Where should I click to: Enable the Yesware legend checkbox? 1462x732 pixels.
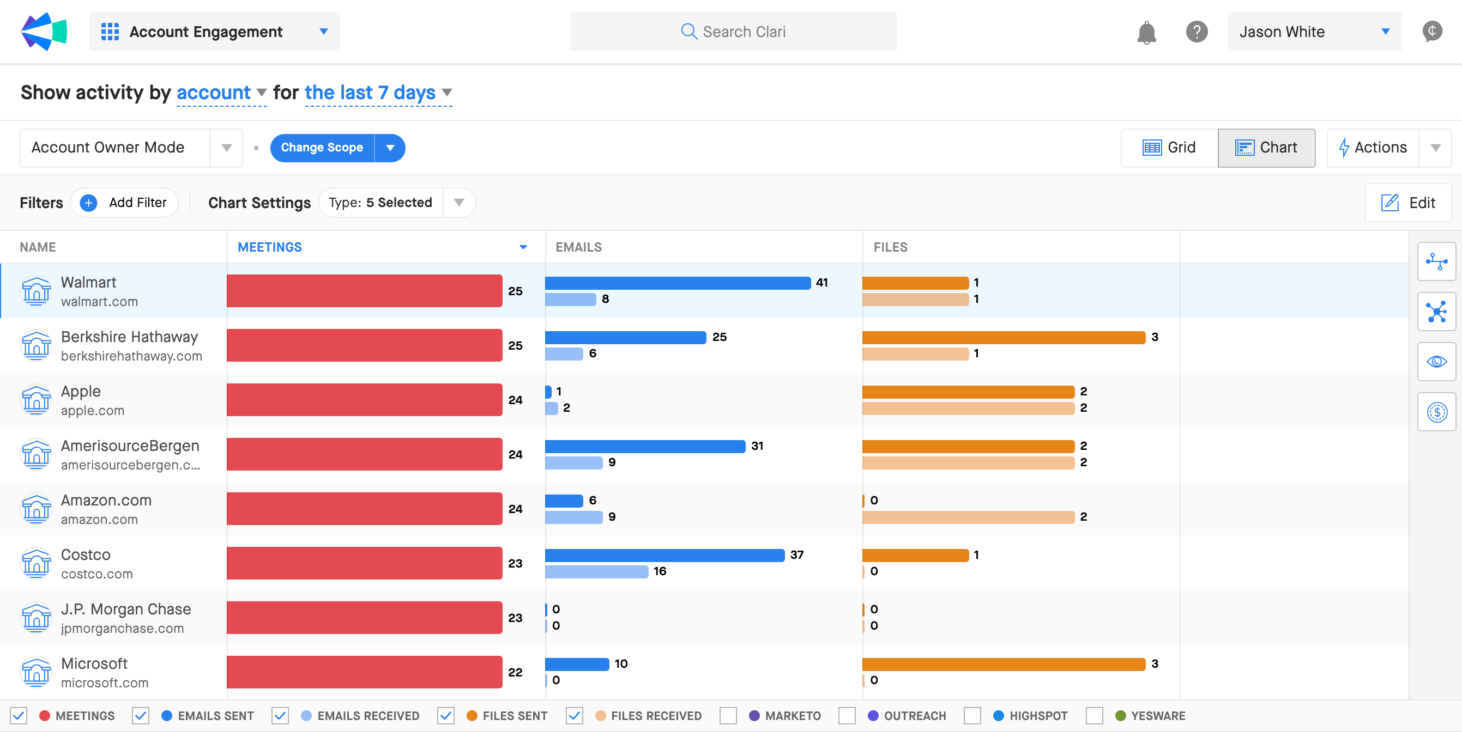pyautogui.click(x=1094, y=716)
